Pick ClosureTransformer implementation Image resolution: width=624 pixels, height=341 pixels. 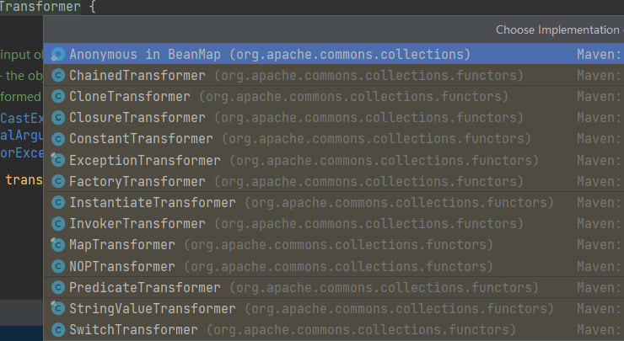coord(333,117)
